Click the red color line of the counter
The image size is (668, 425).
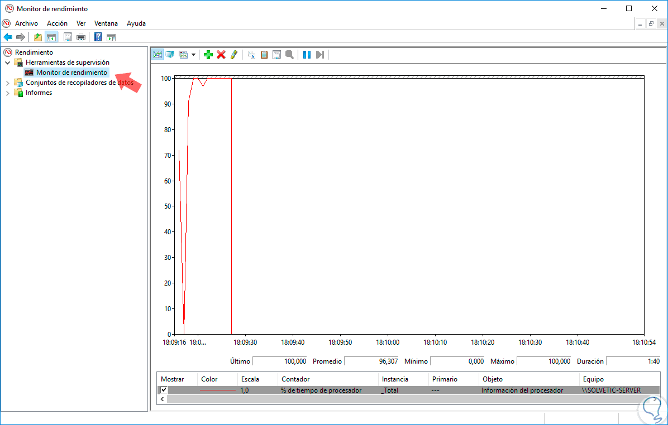pyautogui.click(x=217, y=390)
